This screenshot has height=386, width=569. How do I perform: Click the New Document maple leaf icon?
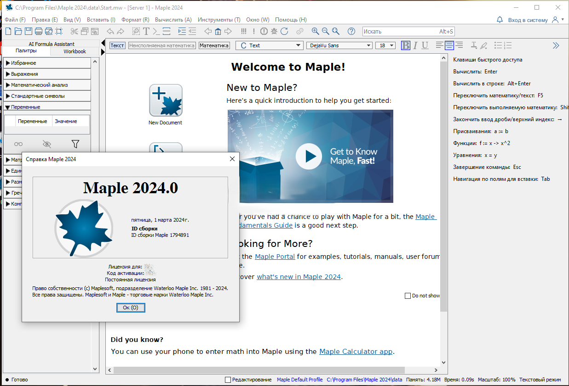pyautogui.click(x=166, y=101)
